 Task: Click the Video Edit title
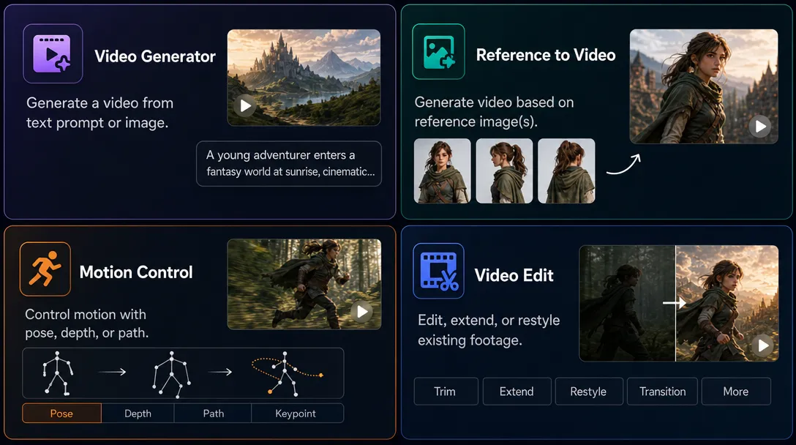coord(514,274)
